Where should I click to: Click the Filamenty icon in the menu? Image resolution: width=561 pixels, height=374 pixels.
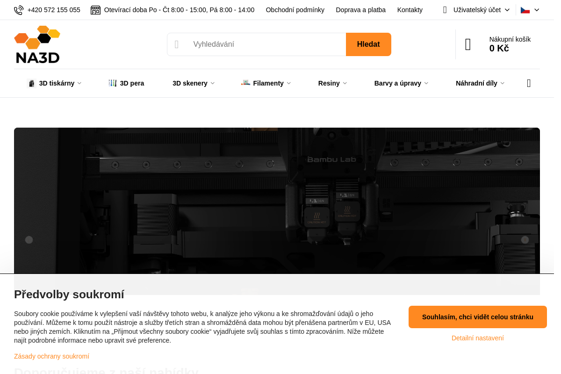[245, 83]
